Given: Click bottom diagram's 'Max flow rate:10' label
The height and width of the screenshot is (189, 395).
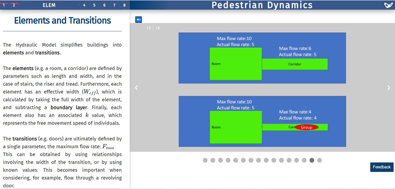Looking at the screenshot, I should tap(234, 102).
